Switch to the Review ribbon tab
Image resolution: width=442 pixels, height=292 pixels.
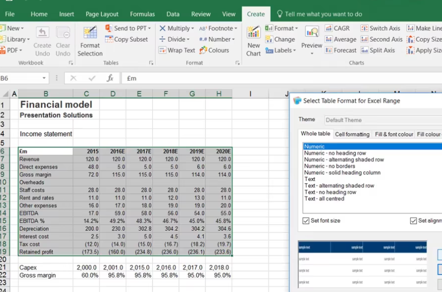201,14
